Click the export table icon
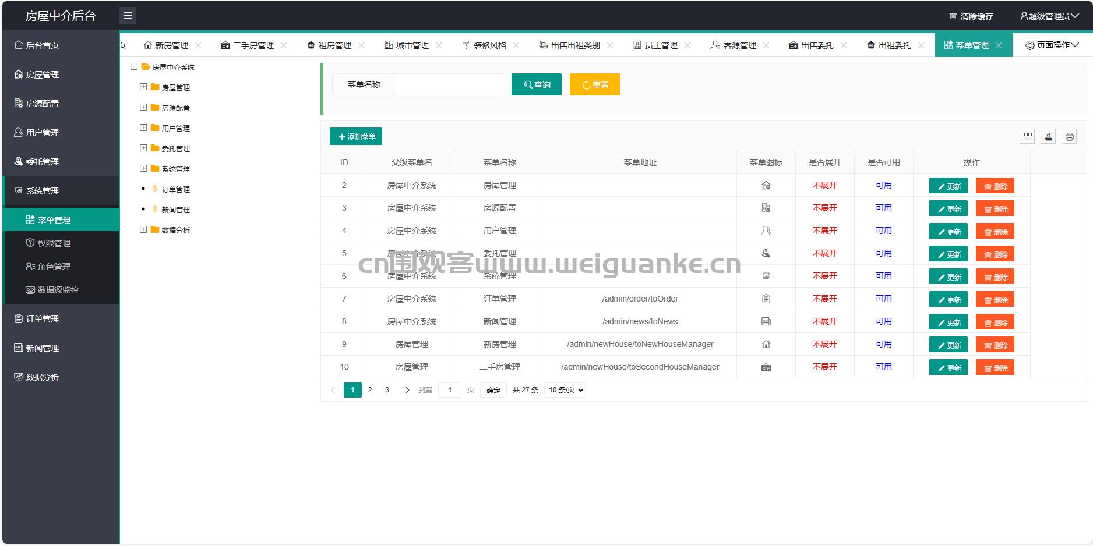This screenshot has width=1093, height=546. [1048, 137]
